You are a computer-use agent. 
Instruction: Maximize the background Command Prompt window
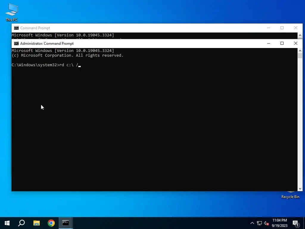282,28
